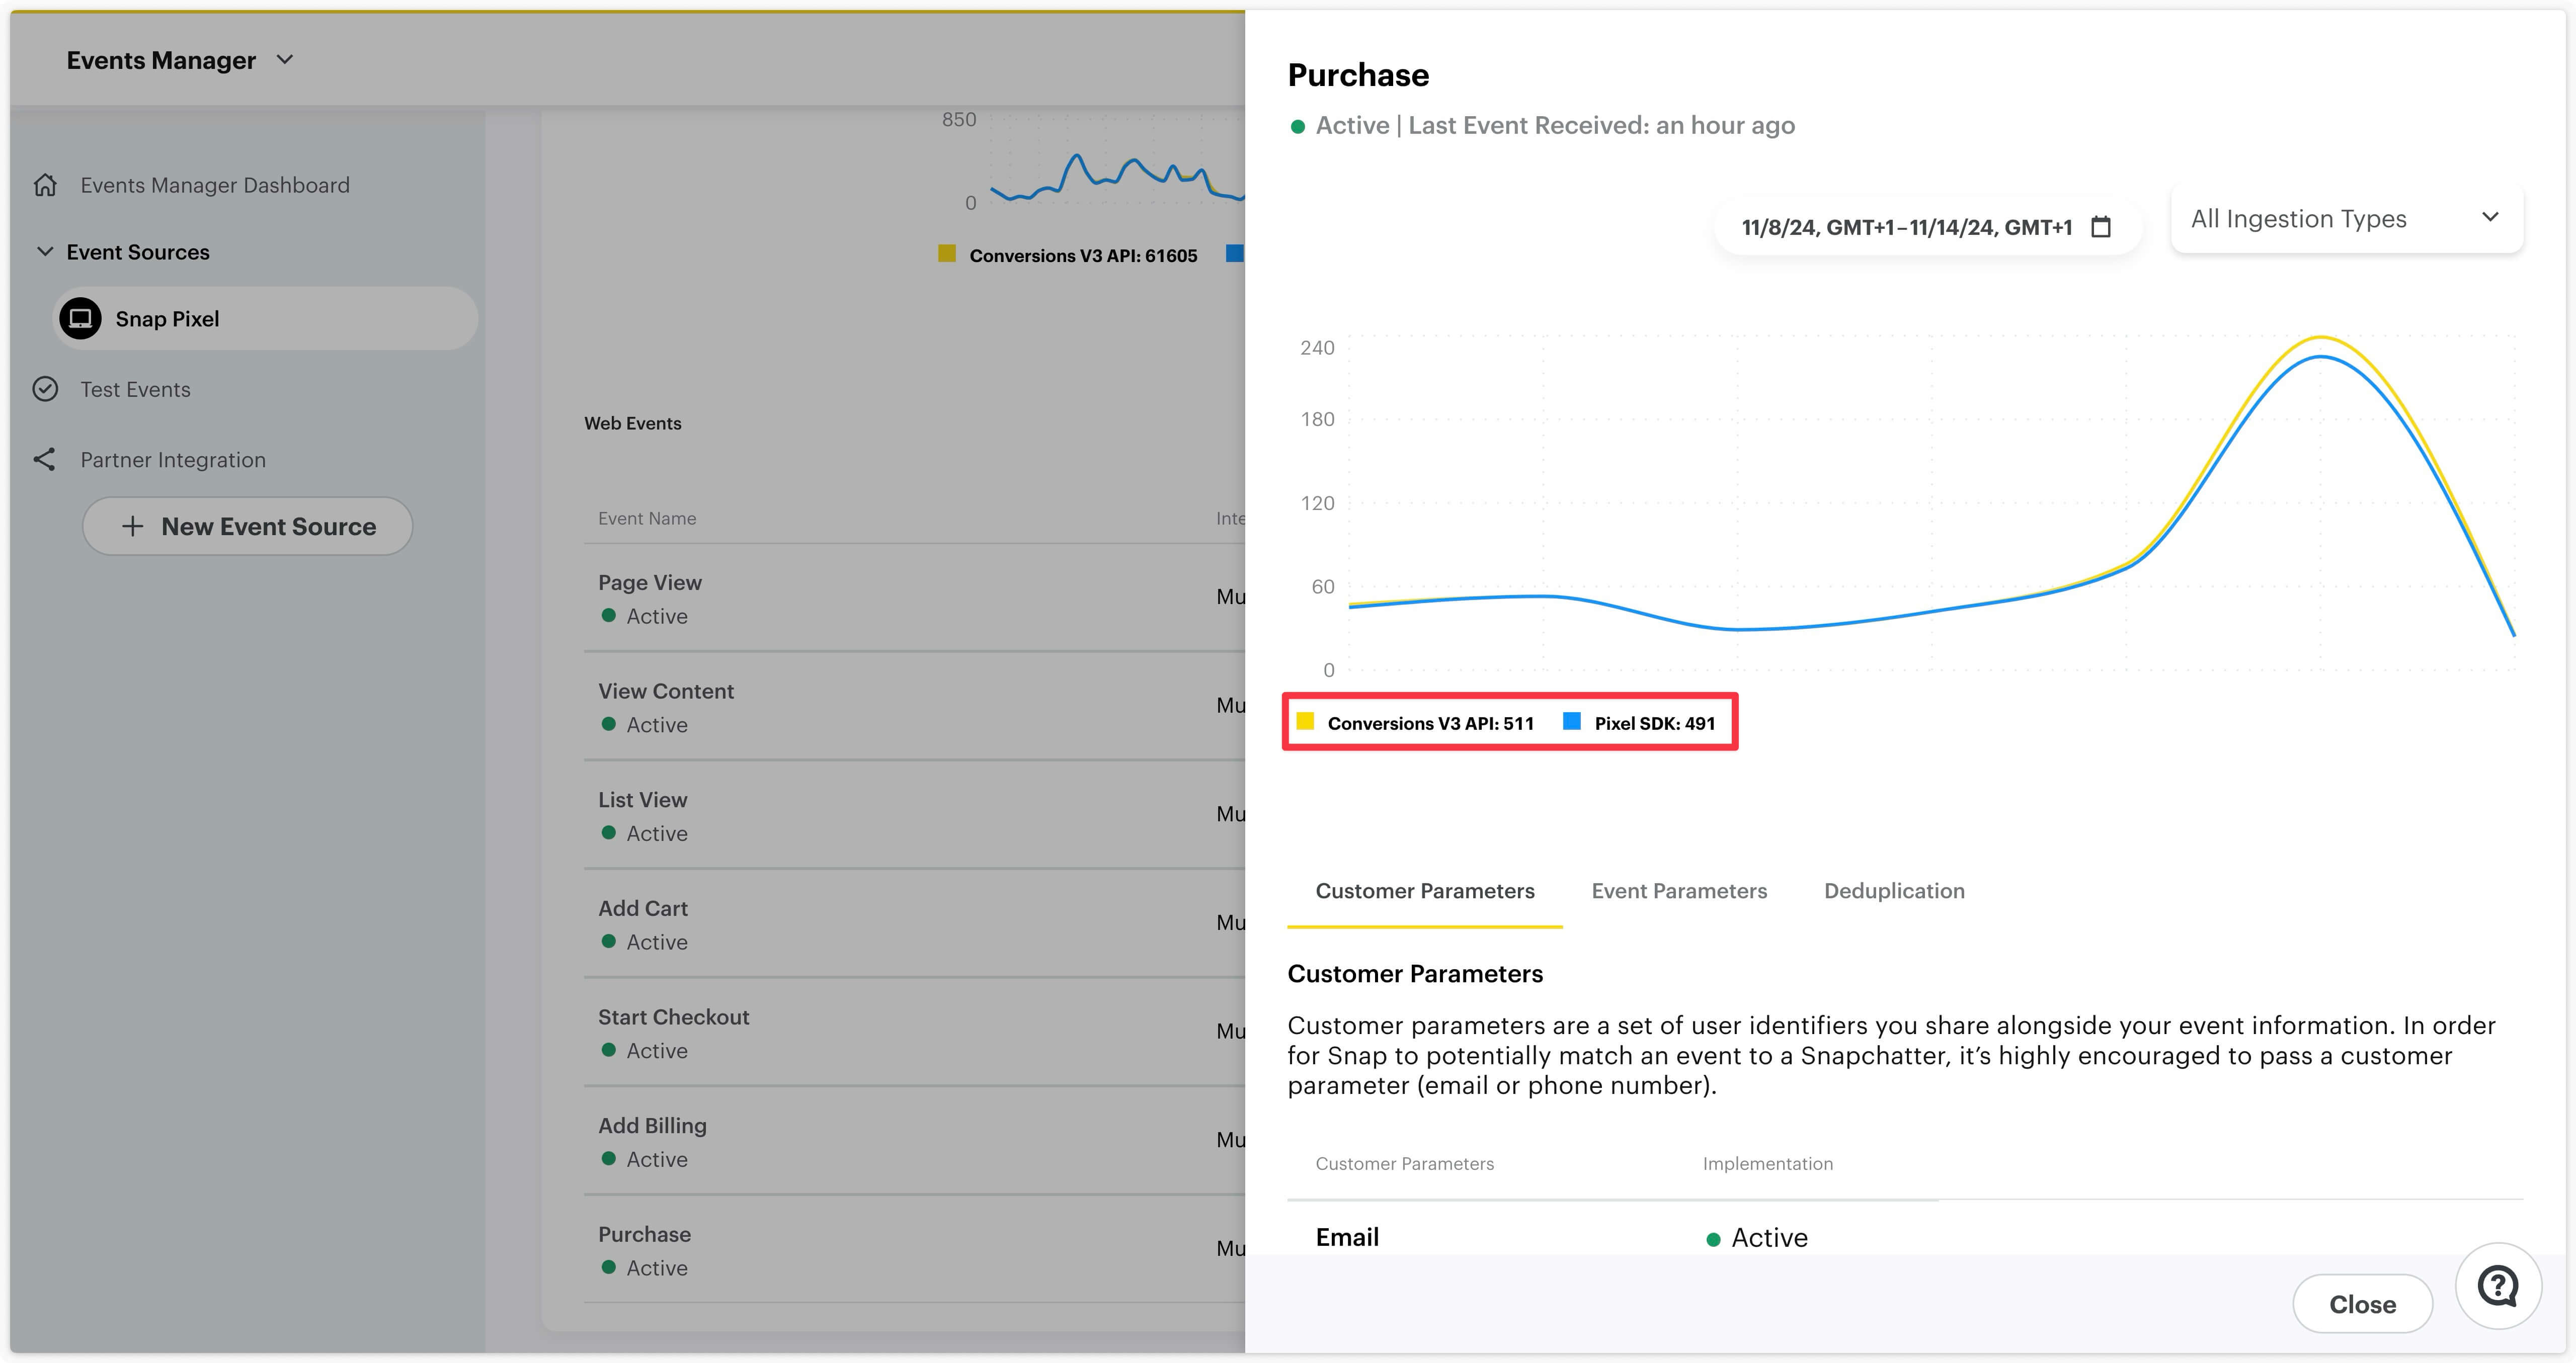Open the Events Manager dropdown chevron

click(285, 60)
